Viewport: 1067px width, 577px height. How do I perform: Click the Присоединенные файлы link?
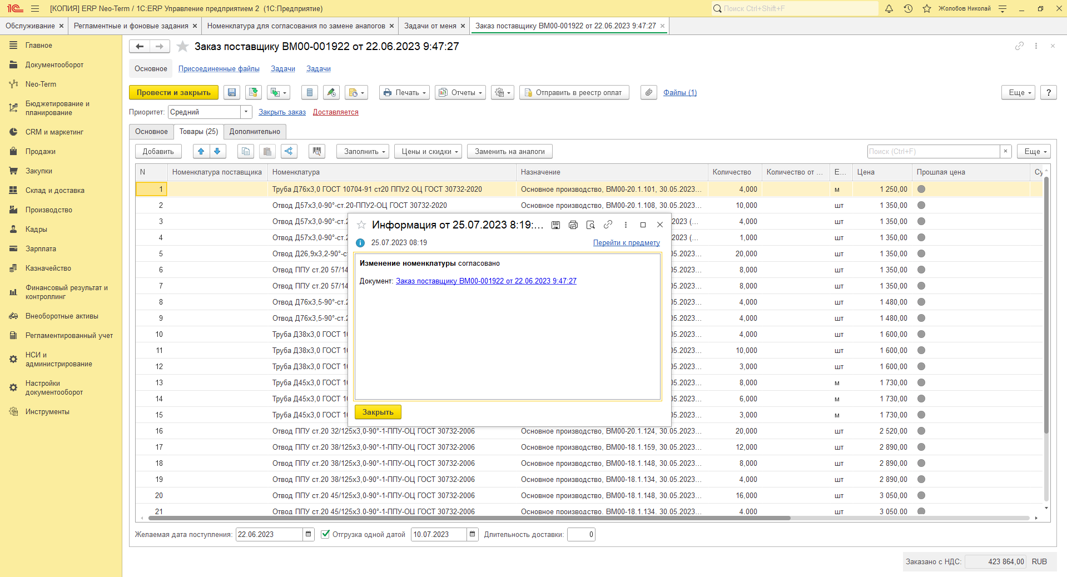(x=219, y=69)
